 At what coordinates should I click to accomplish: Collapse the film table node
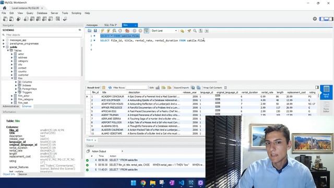12,78
